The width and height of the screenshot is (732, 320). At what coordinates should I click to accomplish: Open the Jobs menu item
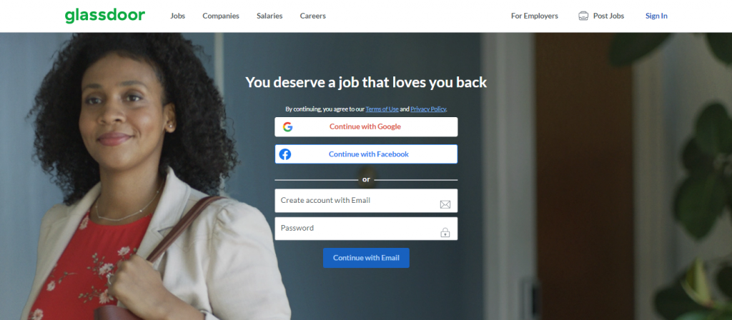click(177, 16)
